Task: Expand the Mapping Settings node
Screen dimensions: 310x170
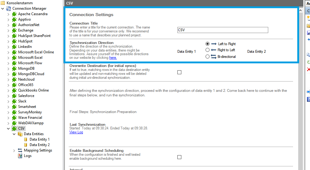Action: (x=14, y=150)
